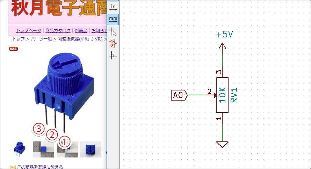Toggle the full-window crosshair cursor icon

point(113,31)
